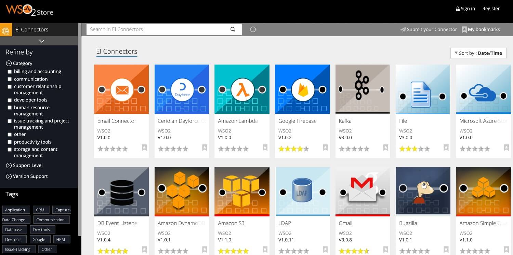This screenshot has height=255, width=513.
Task: Bookmark the Ceridian Dayforce connector
Action: coord(205,148)
